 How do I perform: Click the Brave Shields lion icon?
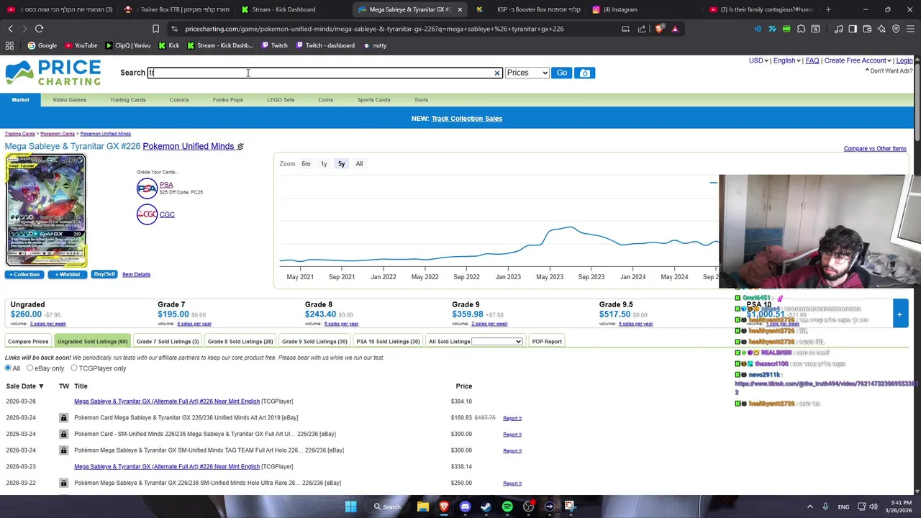[659, 29]
